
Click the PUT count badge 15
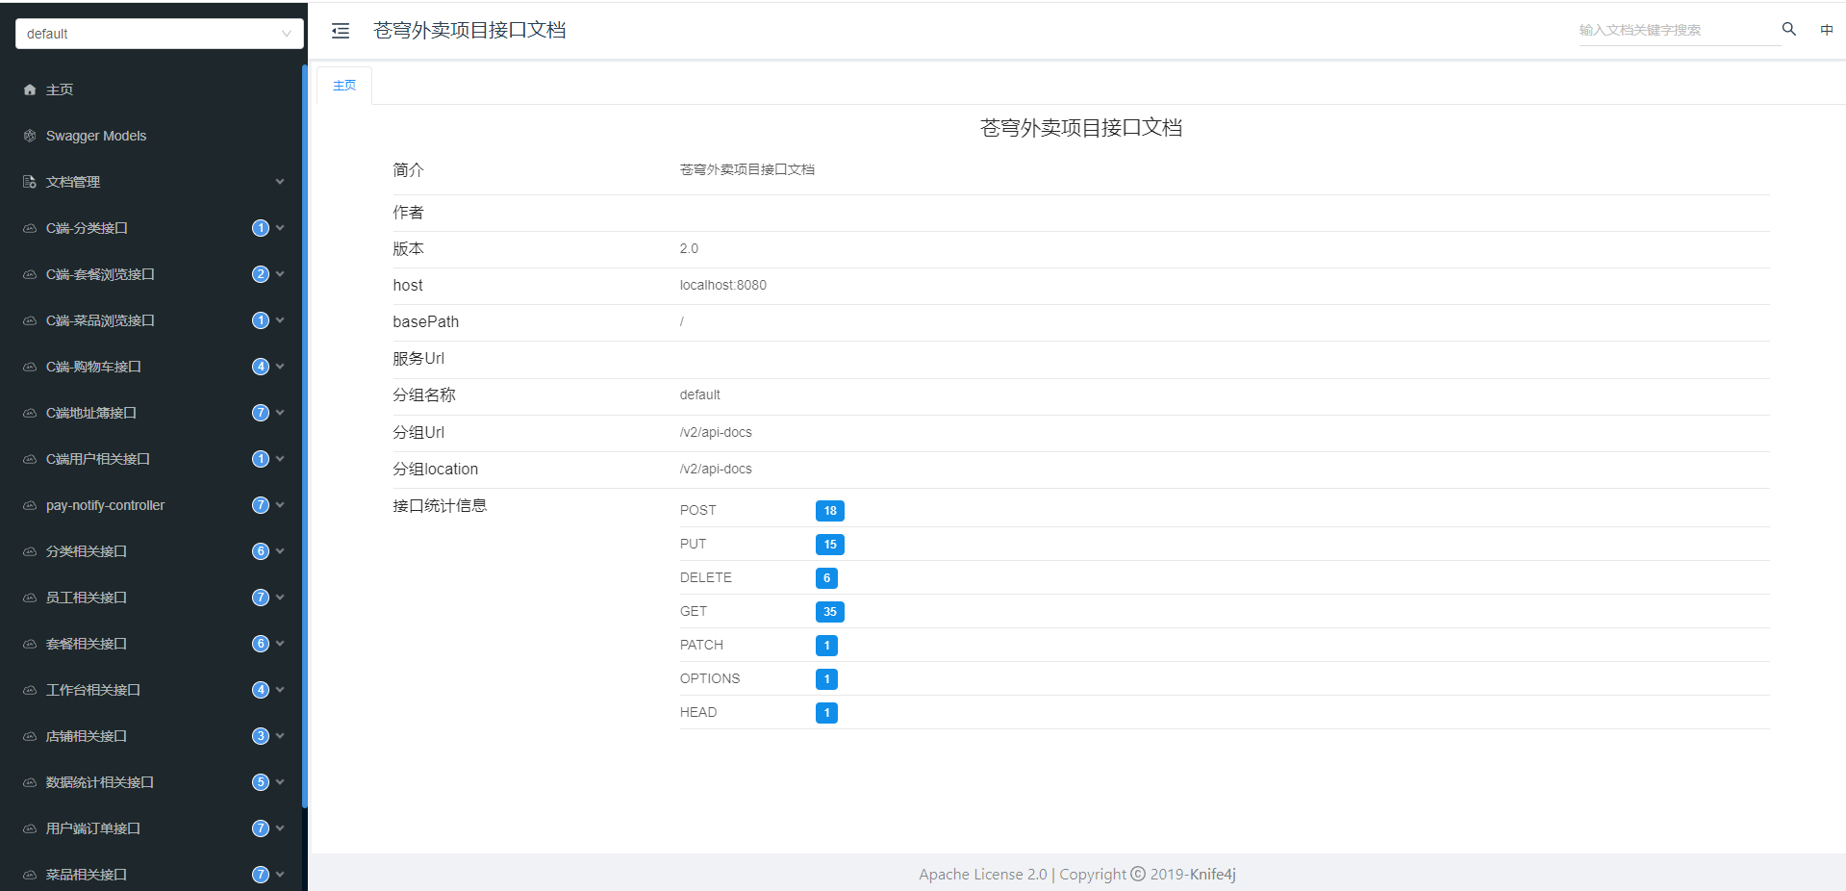pos(830,545)
